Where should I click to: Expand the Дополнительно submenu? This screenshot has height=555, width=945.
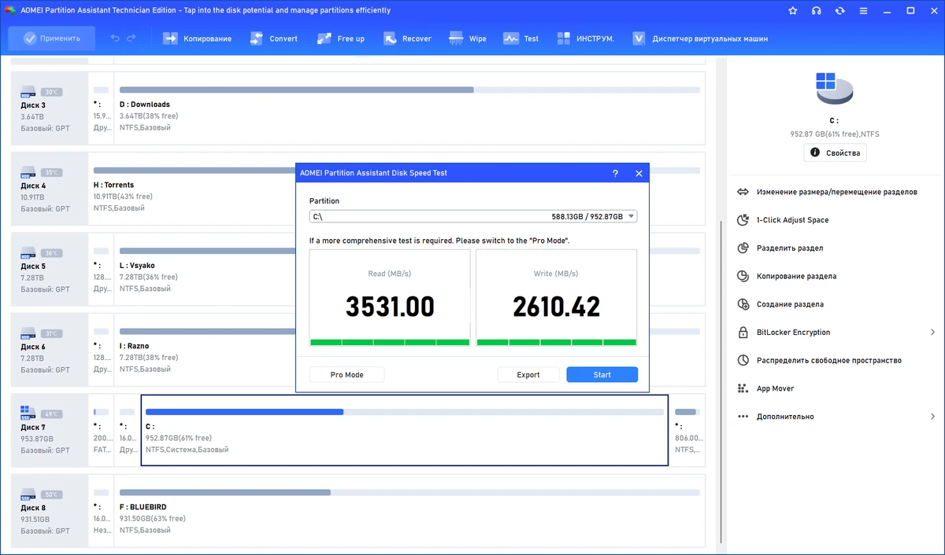(x=837, y=417)
